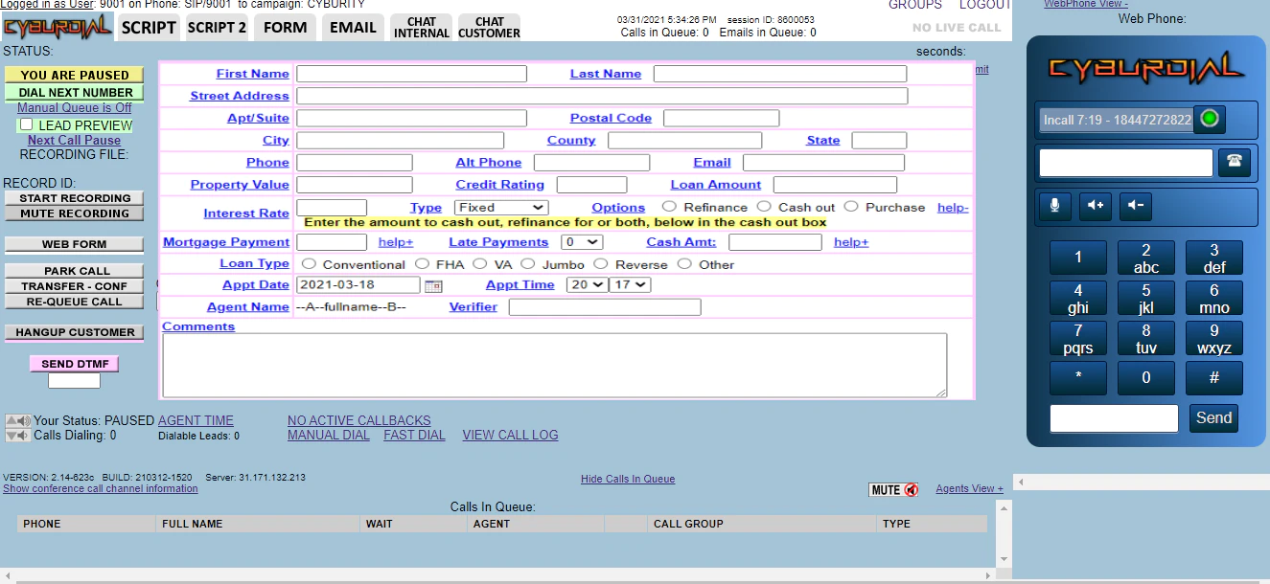Open the VIEW CALL LOG link

510,435
